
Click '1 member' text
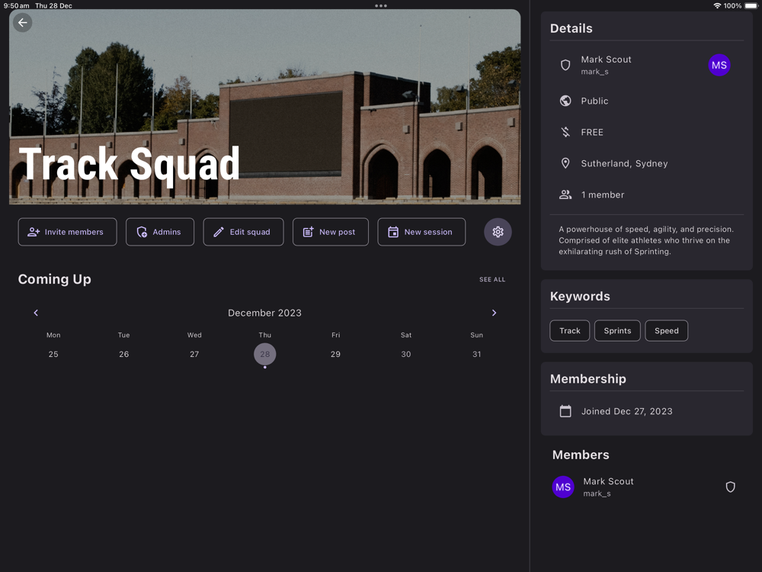pyautogui.click(x=603, y=194)
